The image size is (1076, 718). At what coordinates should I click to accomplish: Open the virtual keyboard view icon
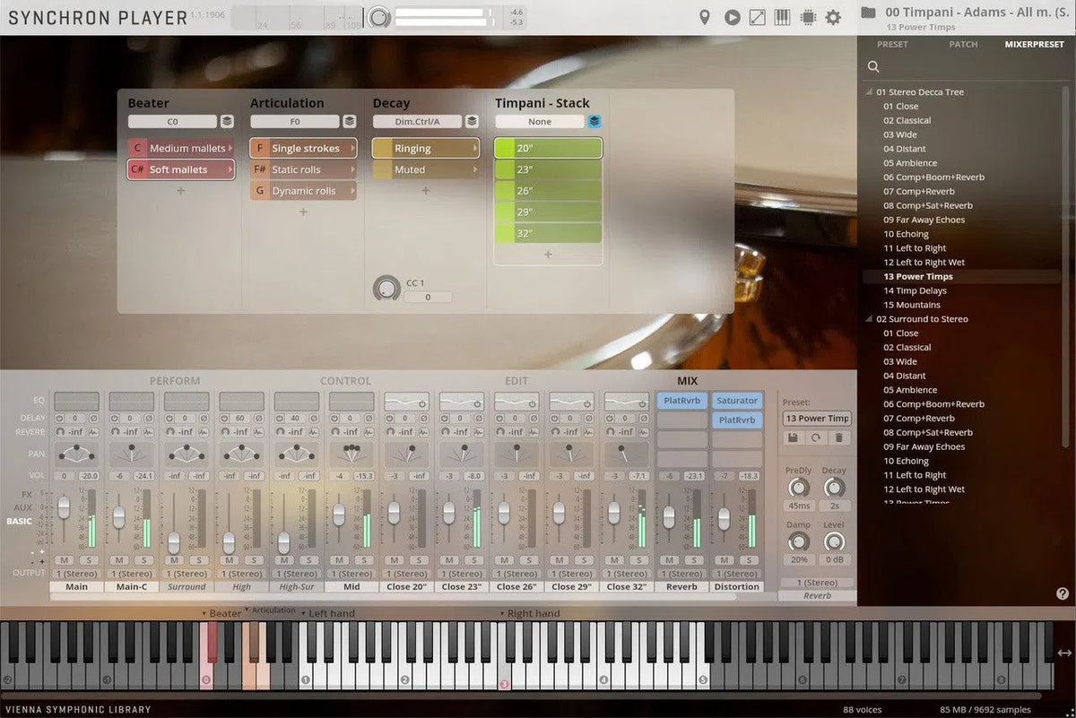(782, 17)
